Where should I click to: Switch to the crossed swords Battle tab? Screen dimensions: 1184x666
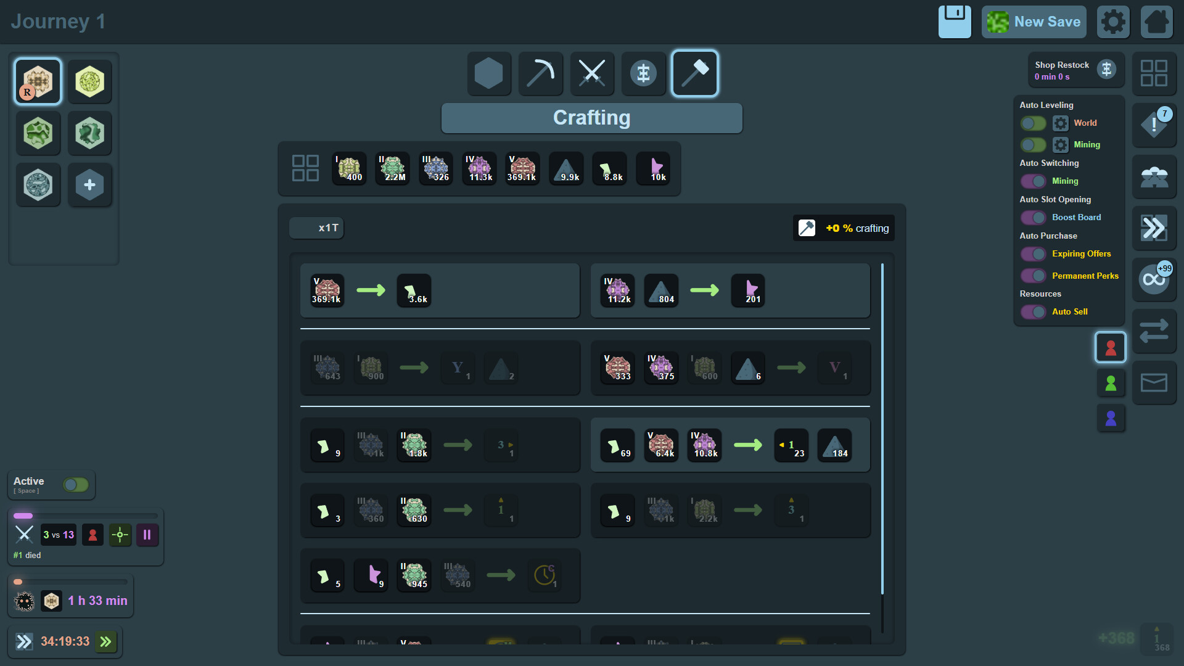pyautogui.click(x=592, y=73)
